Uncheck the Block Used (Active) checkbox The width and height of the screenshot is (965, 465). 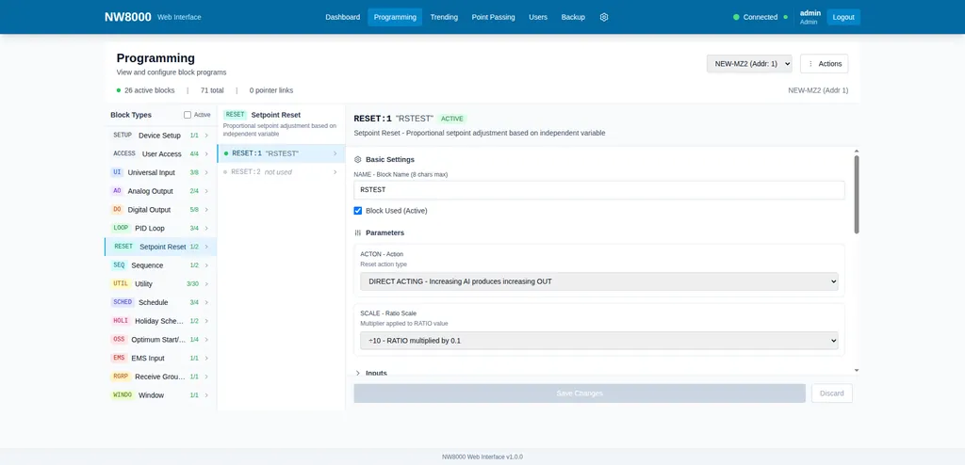click(x=357, y=210)
